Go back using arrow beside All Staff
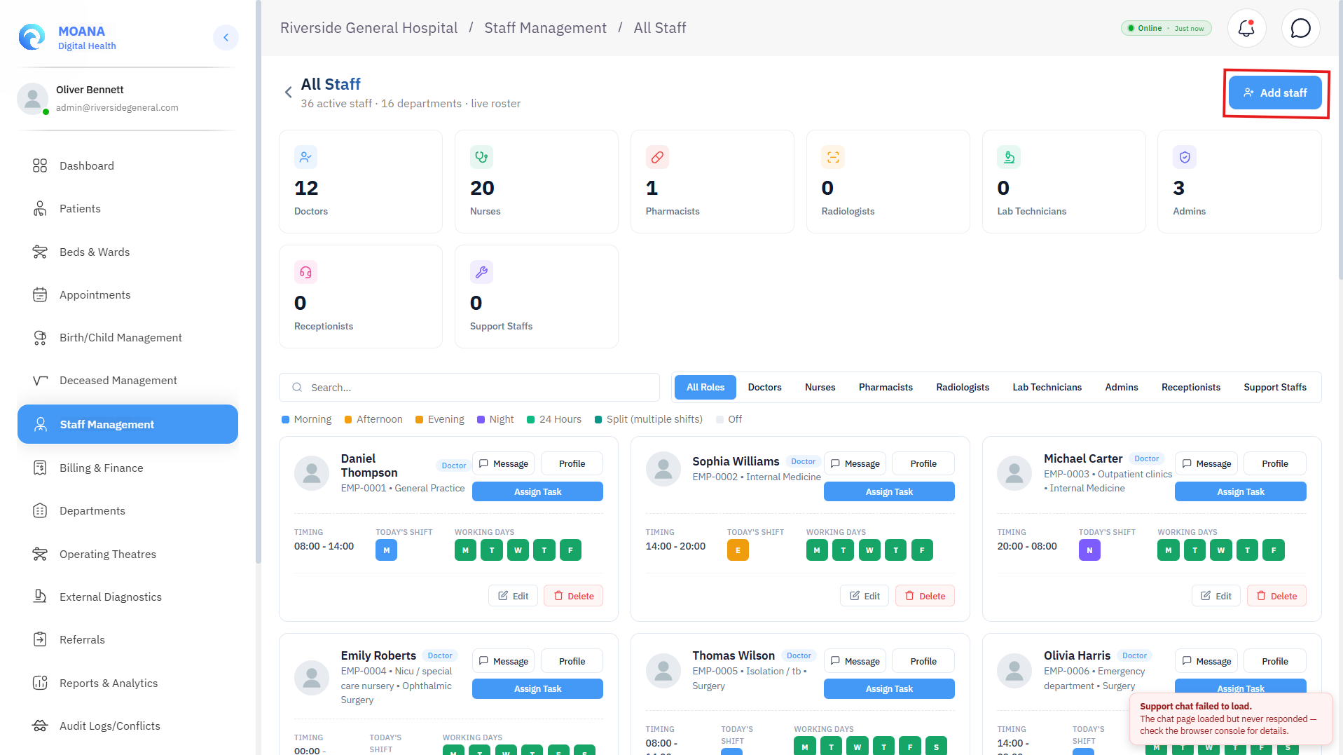The height and width of the screenshot is (755, 1343). (288, 93)
